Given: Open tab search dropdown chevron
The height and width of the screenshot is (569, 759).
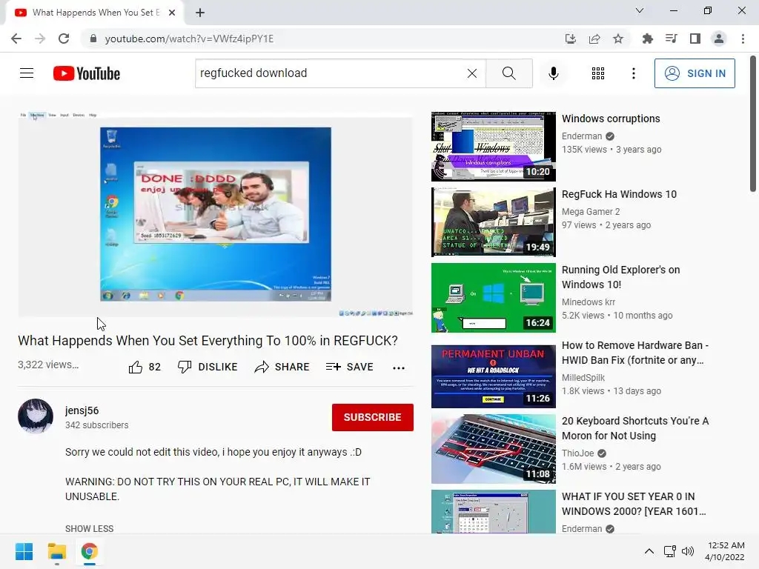Looking at the screenshot, I should [x=639, y=10].
